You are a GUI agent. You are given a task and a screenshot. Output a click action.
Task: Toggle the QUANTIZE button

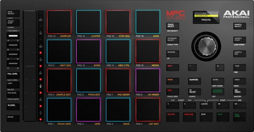coord(195,81)
